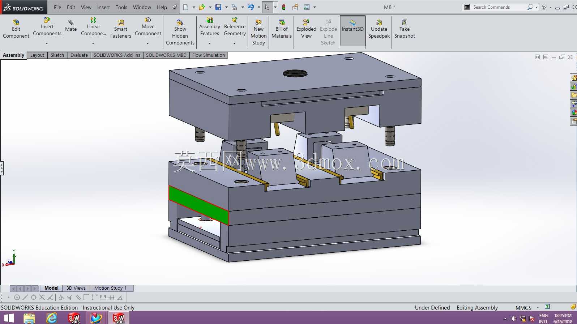Screen dimensions: 577x324
Task: Toggle the Instant3D button
Action: click(x=352, y=31)
